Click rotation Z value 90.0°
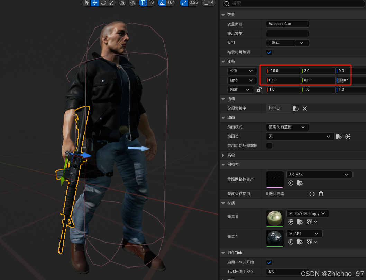The height and width of the screenshot is (280, 366). (x=351, y=80)
